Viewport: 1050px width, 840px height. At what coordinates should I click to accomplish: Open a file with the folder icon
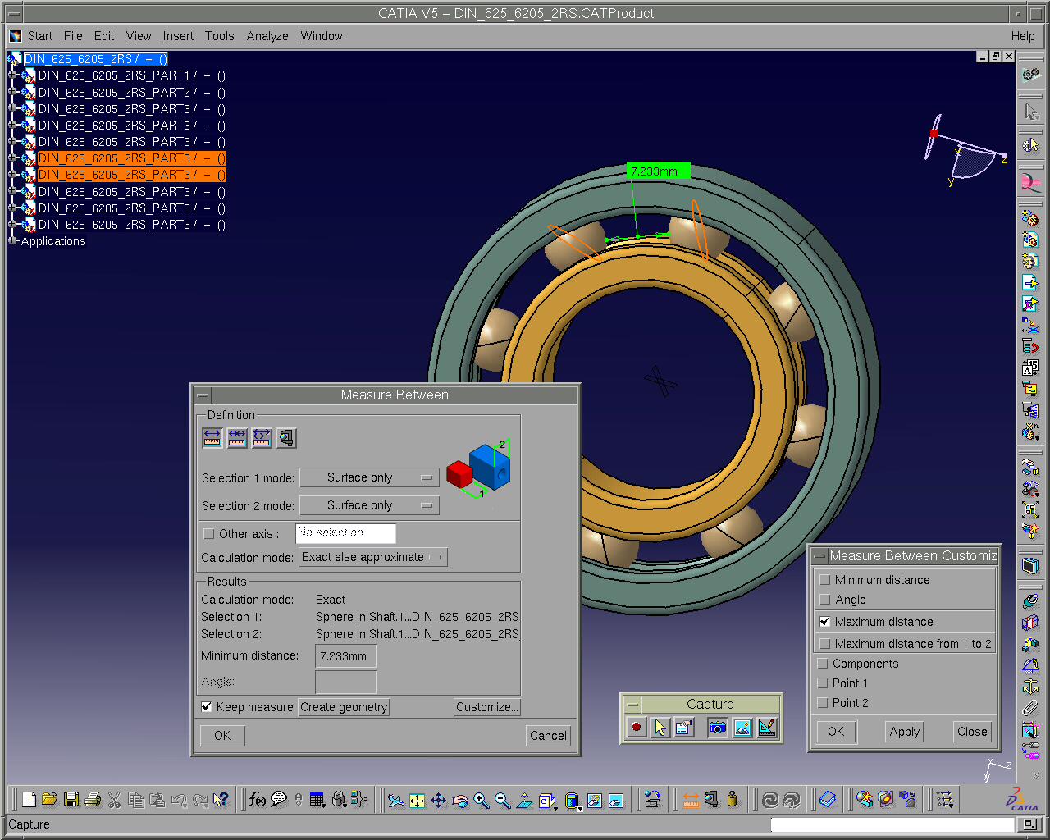pyautogui.click(x=50, y=799)
